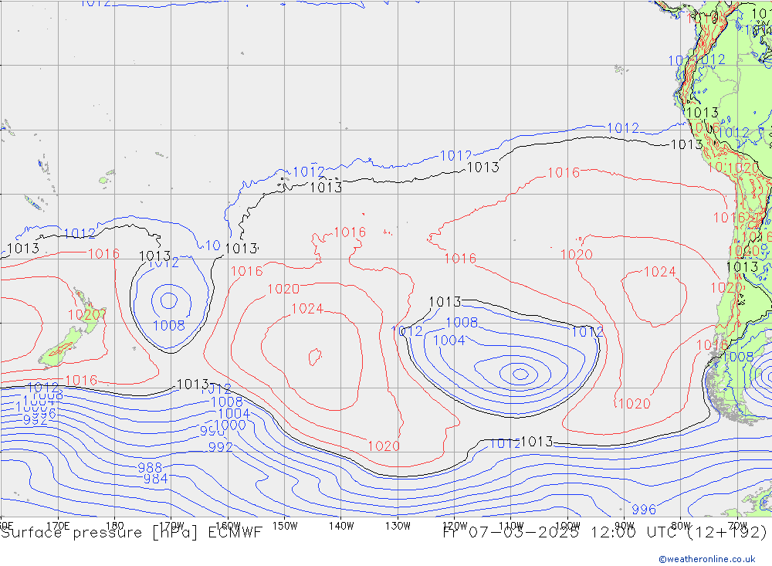Click the red 1024 label near South America
This screenshot has height=566, width=772.
click(x=660, y=272)
